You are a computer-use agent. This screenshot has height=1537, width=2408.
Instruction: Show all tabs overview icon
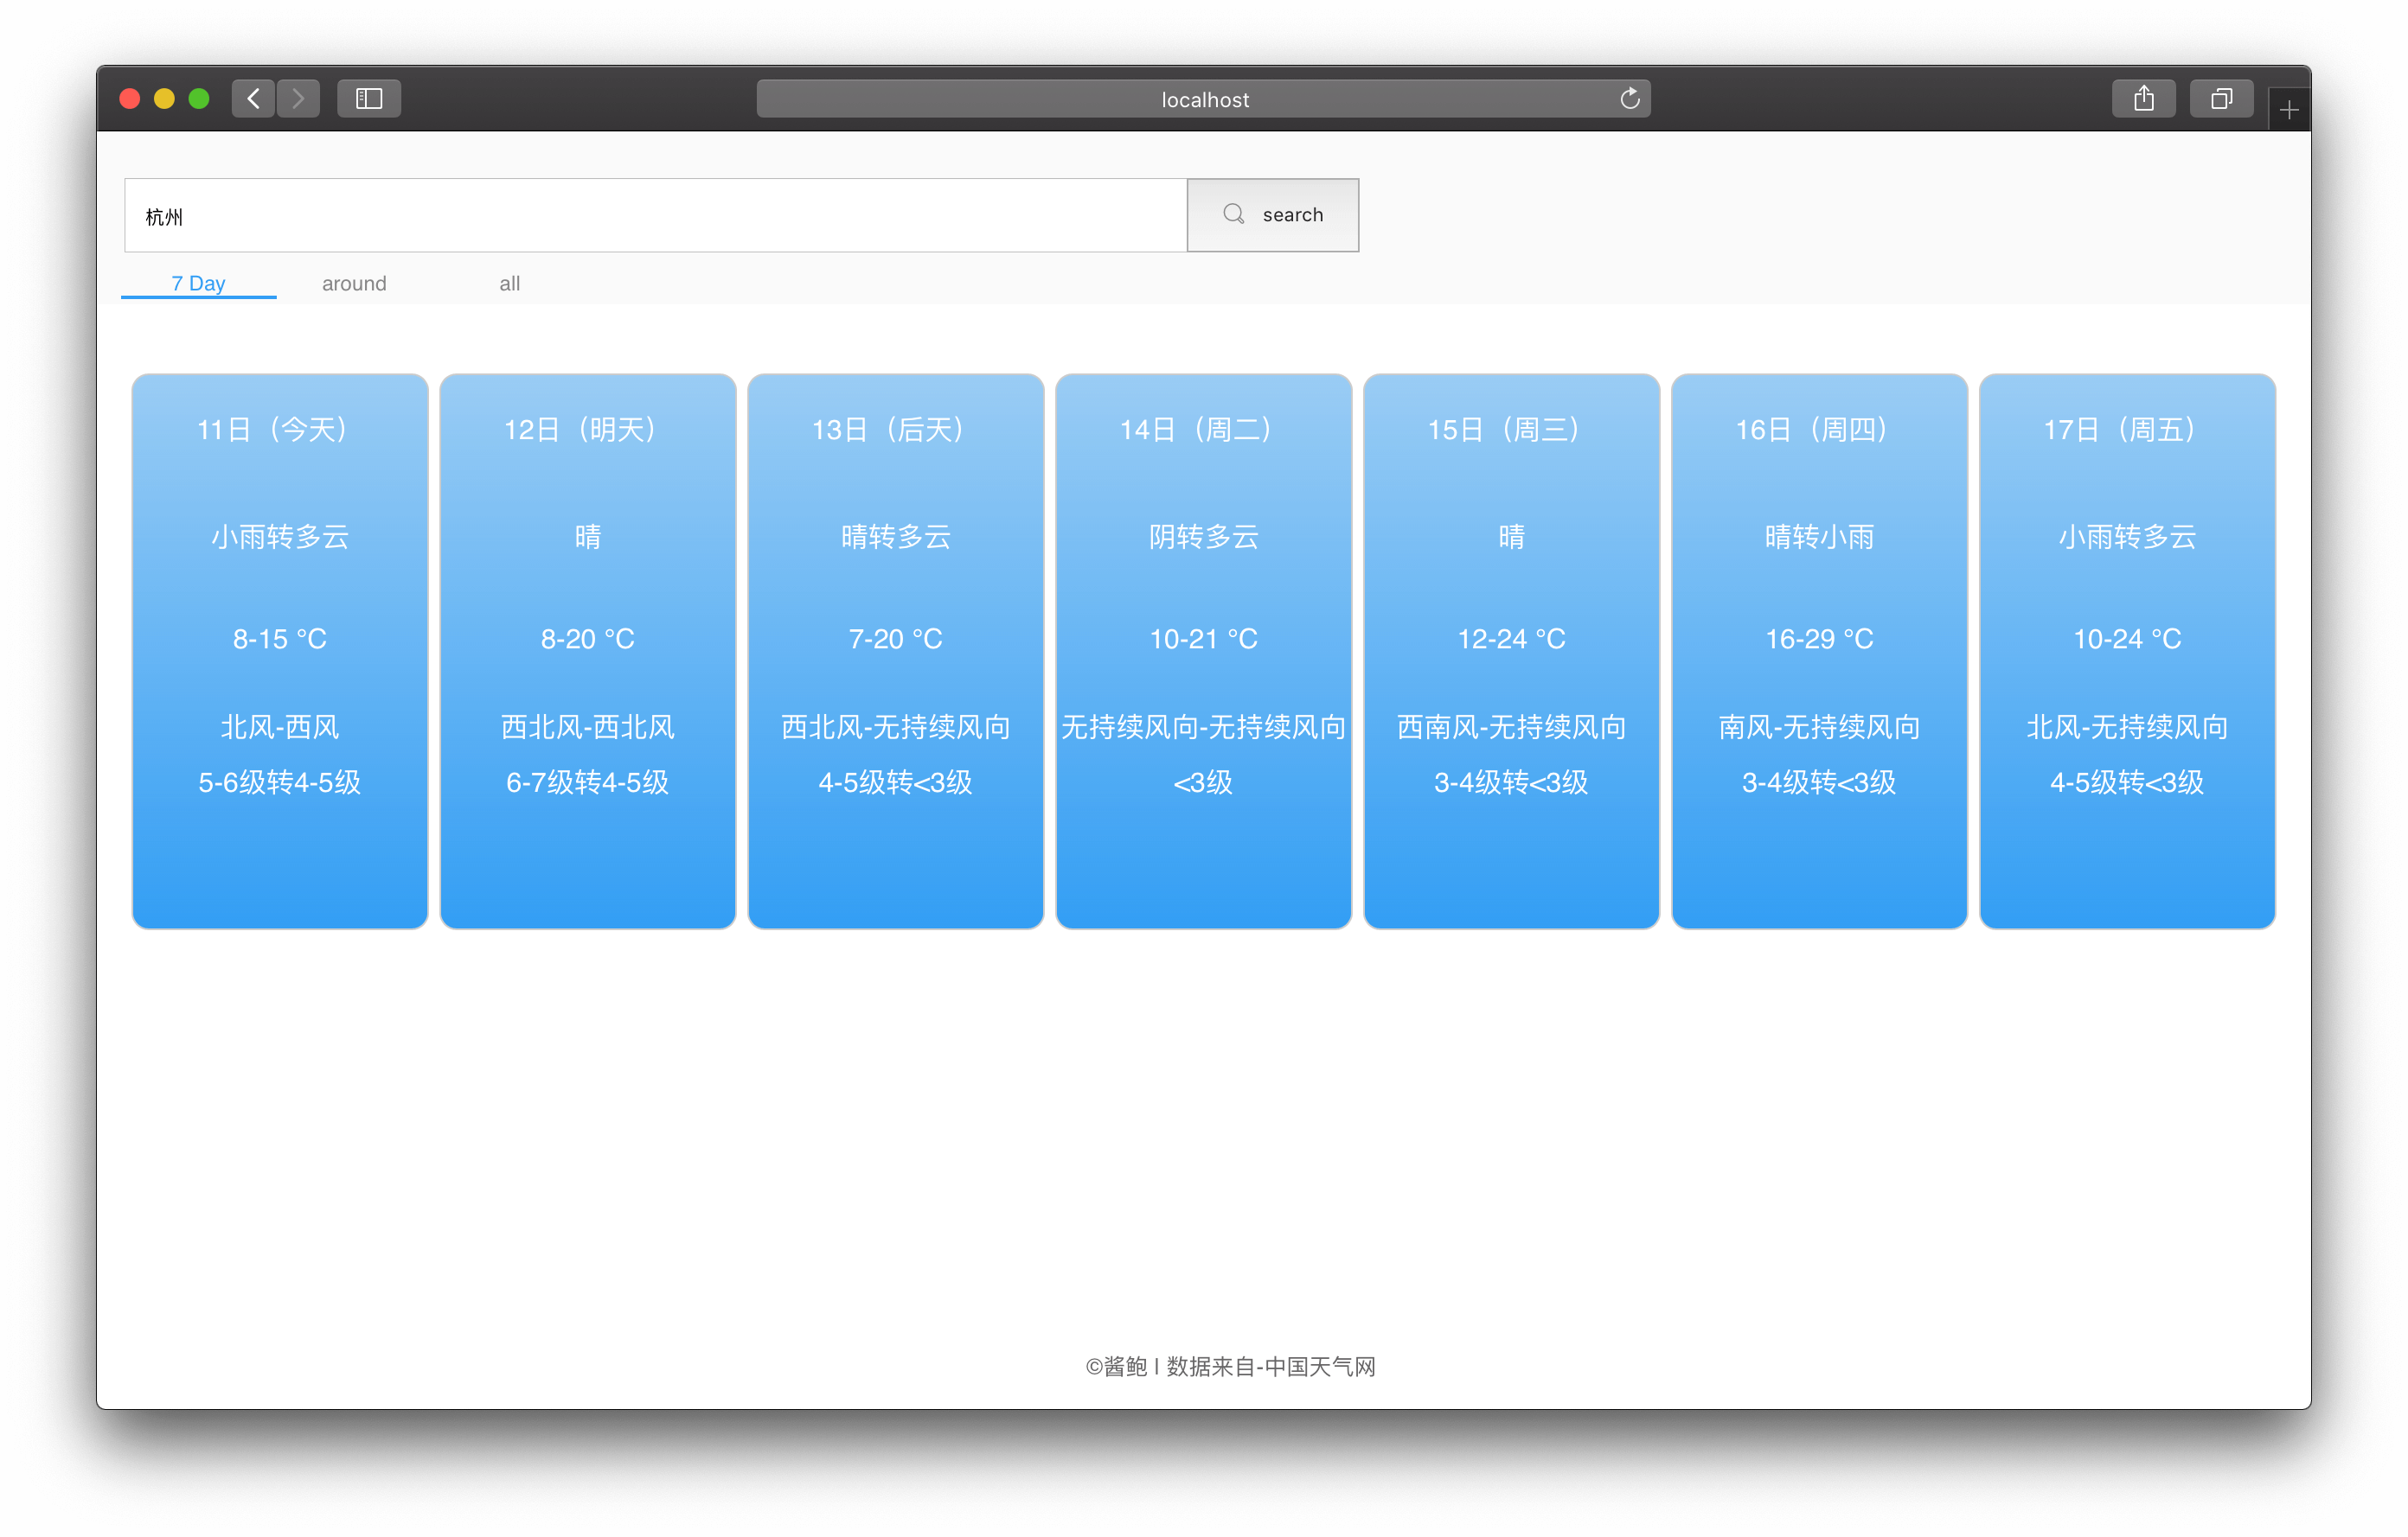point(2221,99)
